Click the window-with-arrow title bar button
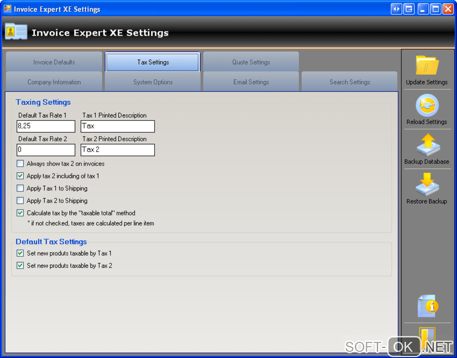457x358 pixels. coord(409,9)
